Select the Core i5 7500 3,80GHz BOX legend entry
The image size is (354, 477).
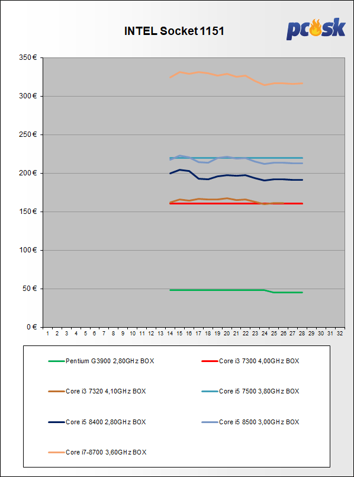(x=250, y=391)
